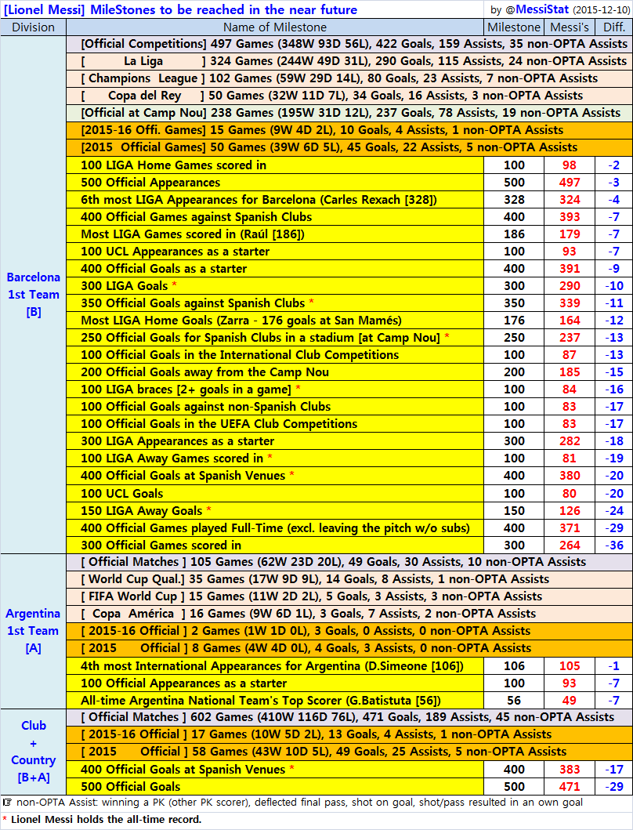Click the -36 difference value

click(614, 545)
